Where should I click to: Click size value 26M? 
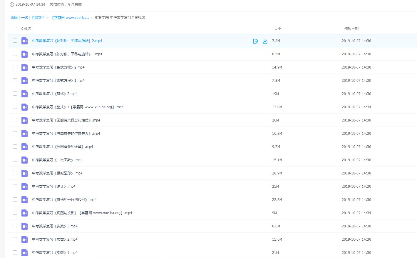tap(275, 120)
